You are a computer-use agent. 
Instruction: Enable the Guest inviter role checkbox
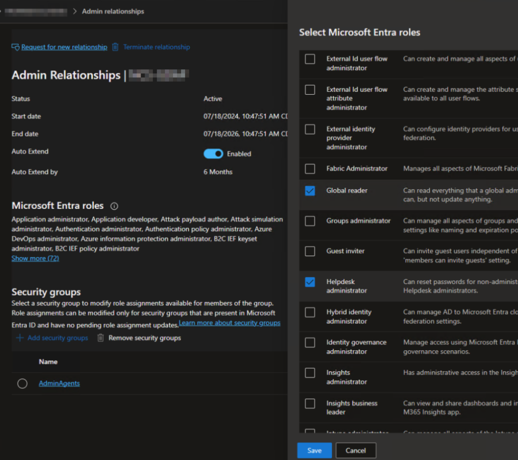pyautogui.click(x=310, y=252)
